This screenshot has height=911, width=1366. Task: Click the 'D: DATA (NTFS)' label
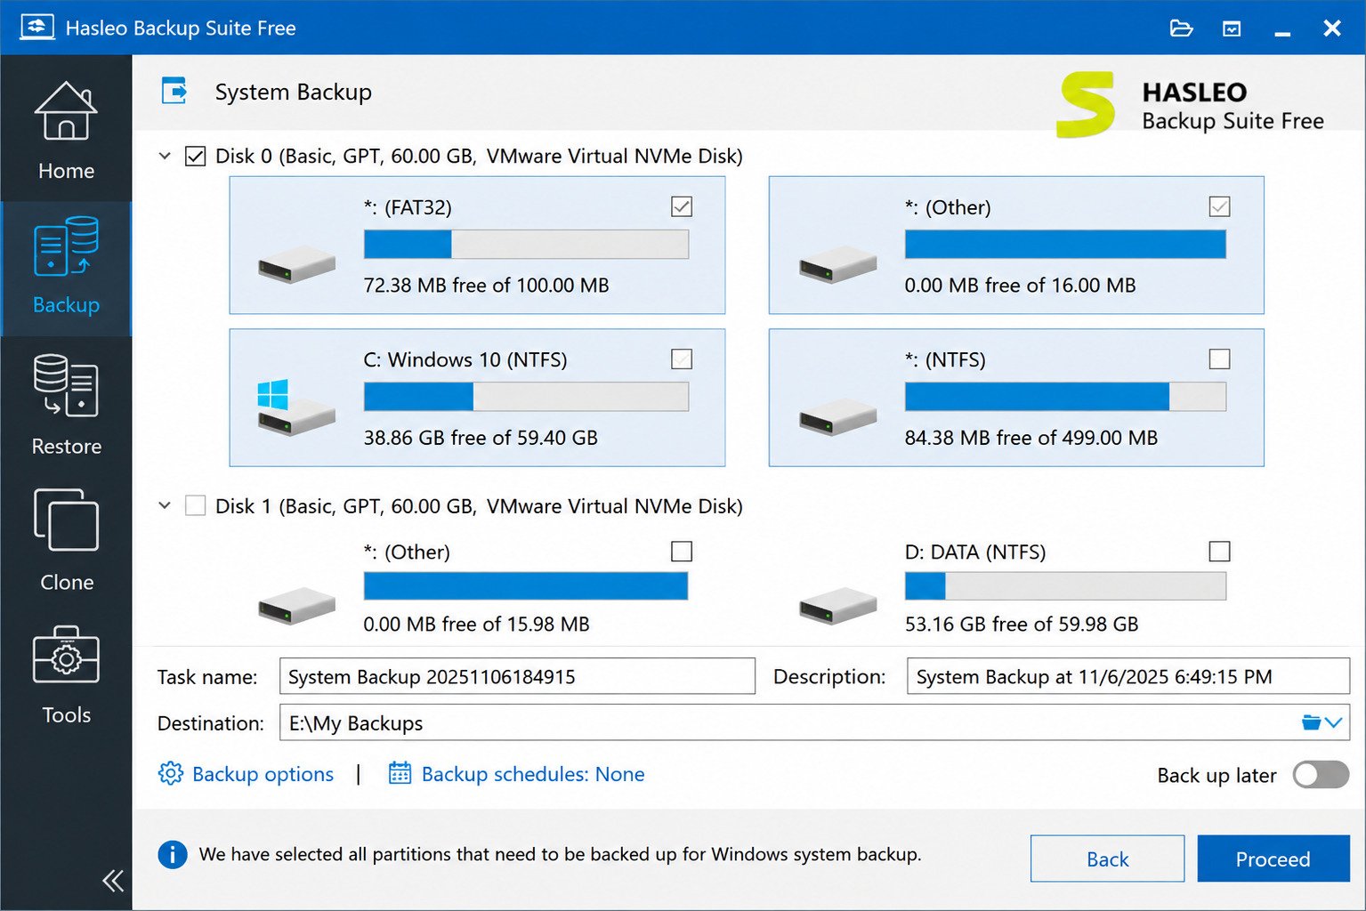click(975, 552)
